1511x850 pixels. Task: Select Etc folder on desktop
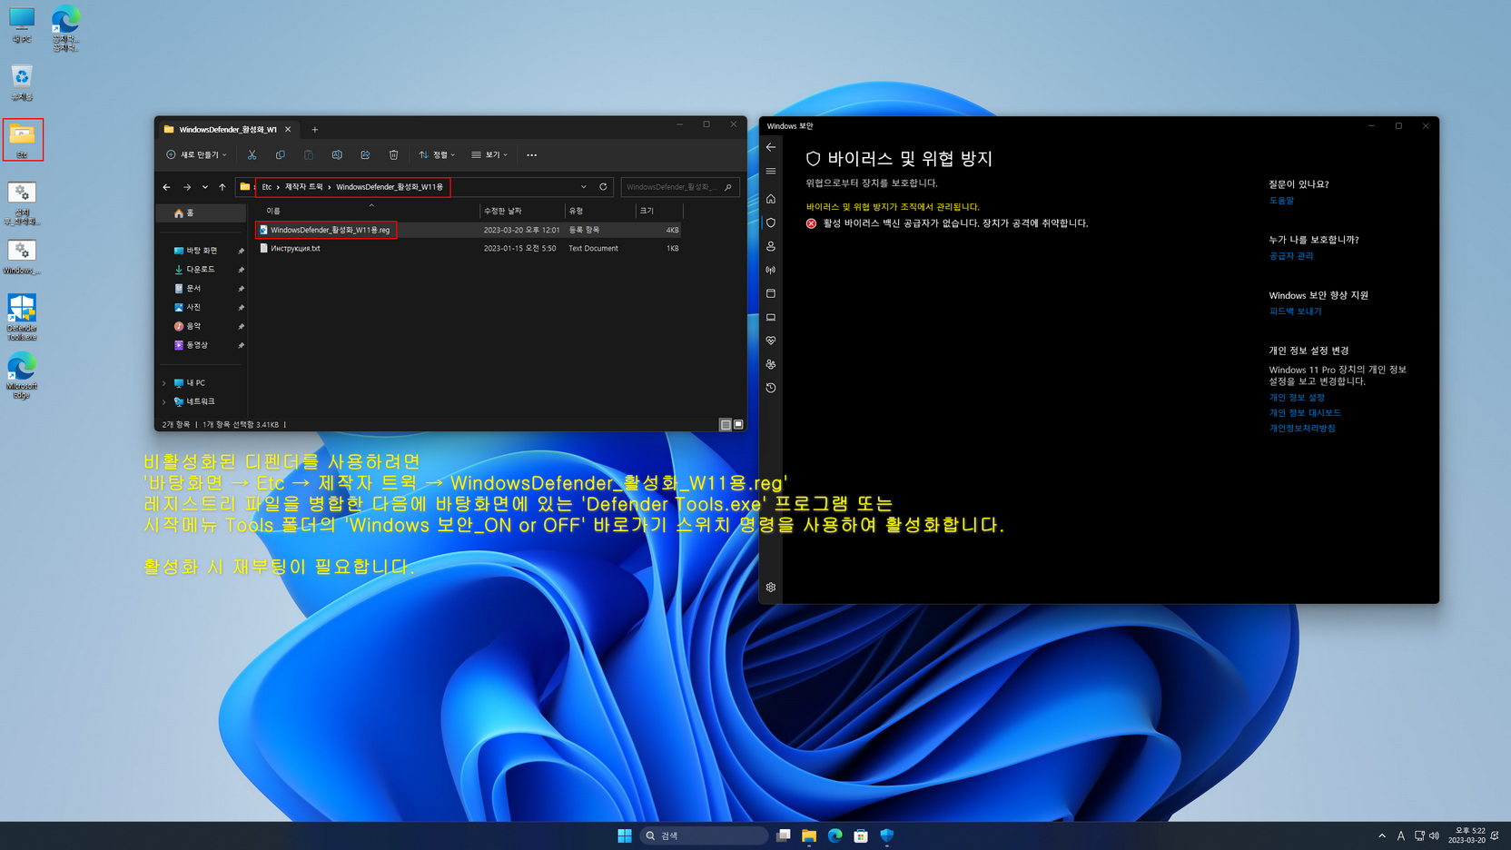pyautogui.click(x=22, y=140)
